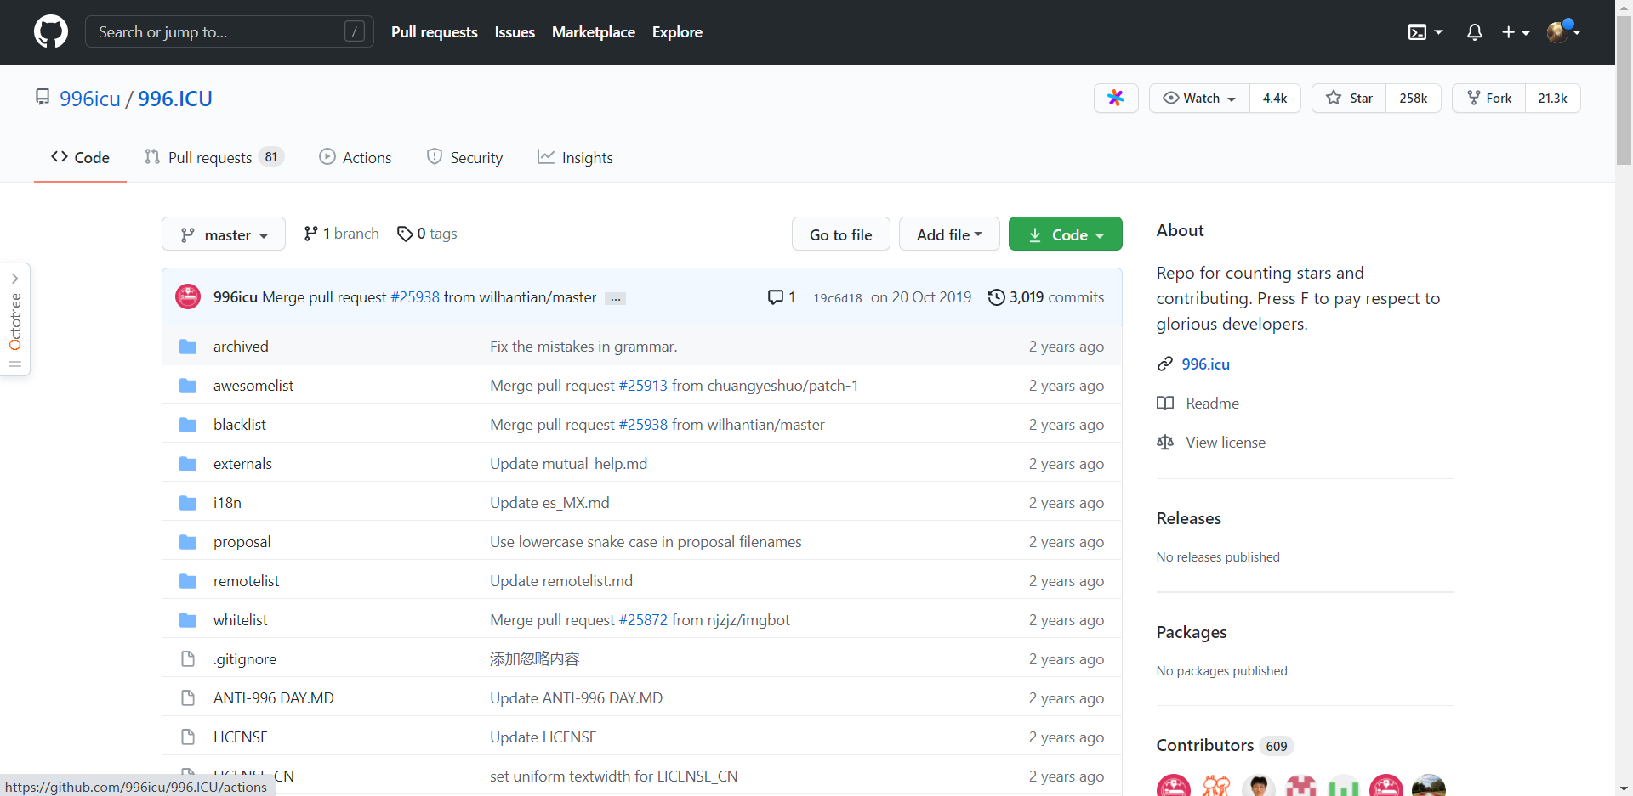Click Explore in the top navigation
This screenshot has height=796, width=1633.
677,32
